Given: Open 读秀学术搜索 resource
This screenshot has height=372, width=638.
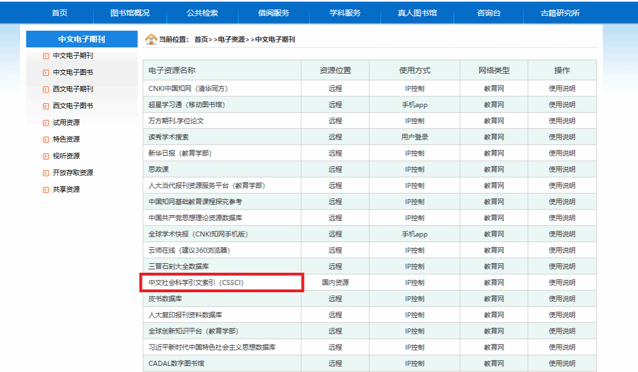Looking at the screenshot, I should 168,137.
